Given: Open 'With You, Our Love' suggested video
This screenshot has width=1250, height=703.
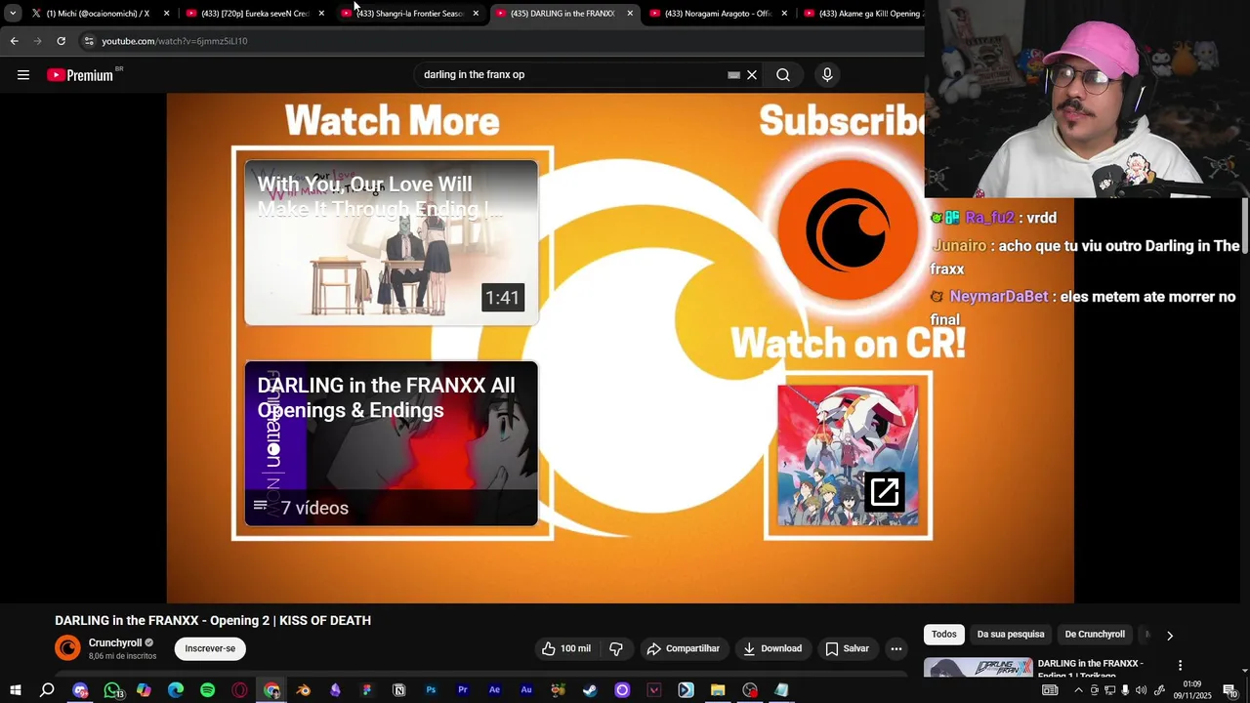Looking at the screenshot, I should pyautogui.click(x=391, y=242).
